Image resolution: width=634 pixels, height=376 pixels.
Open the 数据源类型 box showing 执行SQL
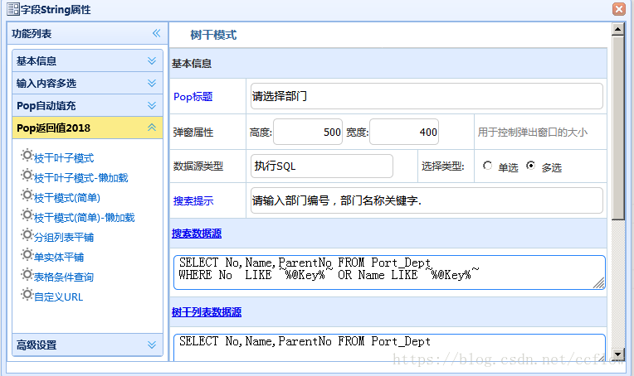click(x=322, y=166)
